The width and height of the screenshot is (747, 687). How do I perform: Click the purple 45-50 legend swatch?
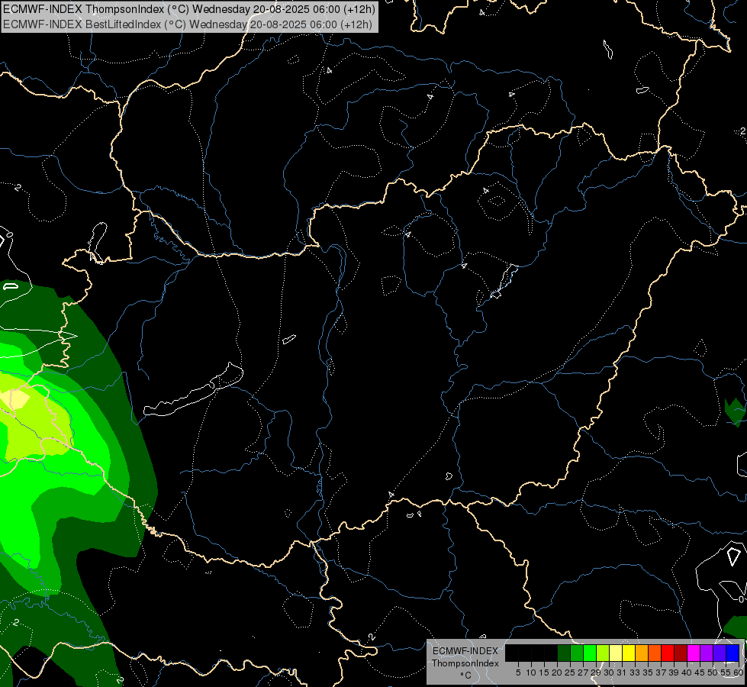coord(707,653)
